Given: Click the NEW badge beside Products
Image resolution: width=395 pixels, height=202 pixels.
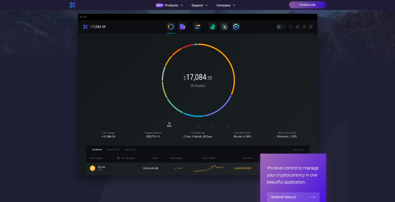Looking at the screenshot, I should pos(159,5).
